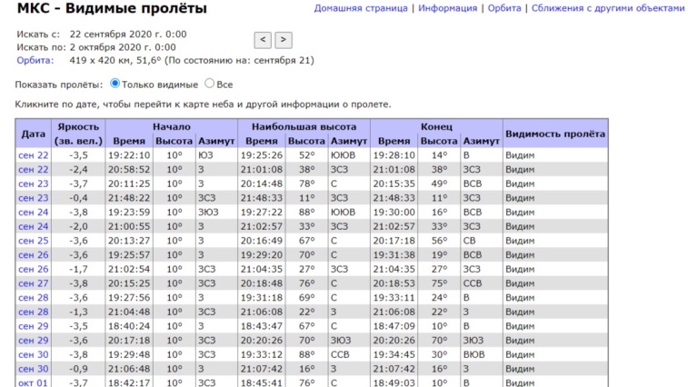688x387 pixels.
Task: Open the 'сен 24' pass starting 19:23:59
Action: 34,212
